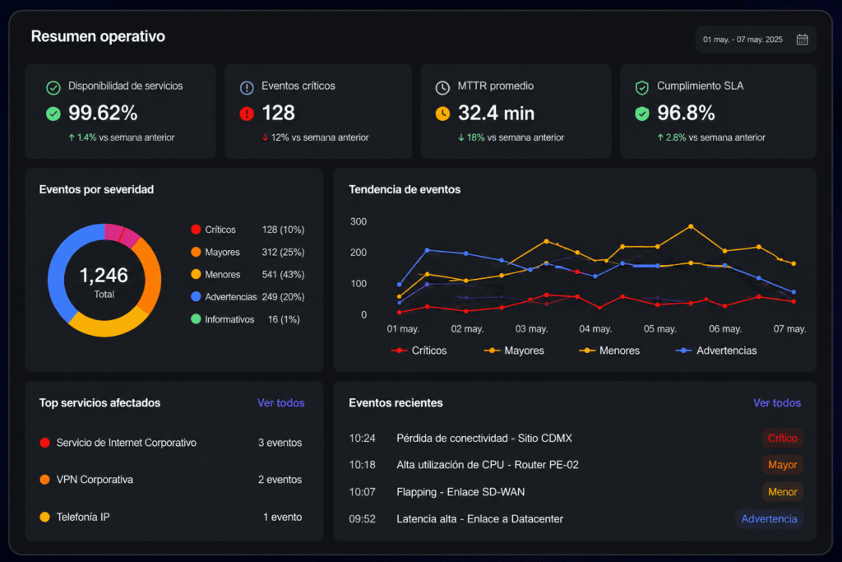Open the calendar icon in date range picker
Image resolution: width=842 pixels, height=562 pixels.
coord(802,39)
